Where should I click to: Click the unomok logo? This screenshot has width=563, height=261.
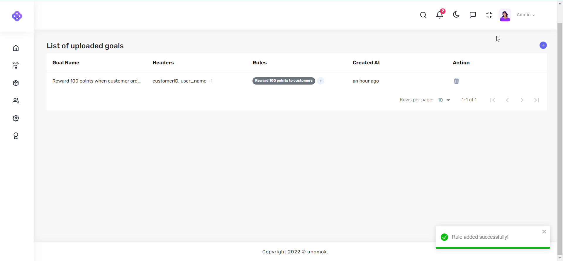pyautogui.click(x=17, y=16)
